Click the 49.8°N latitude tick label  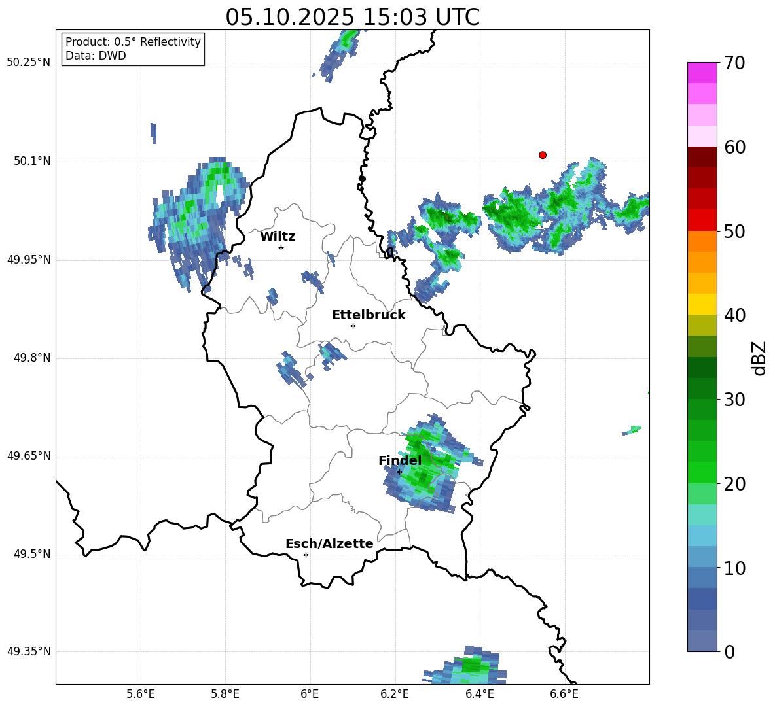(32, 358)
